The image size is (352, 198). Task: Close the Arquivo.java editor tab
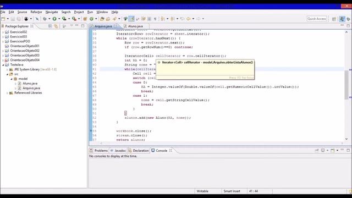point(116,26)
